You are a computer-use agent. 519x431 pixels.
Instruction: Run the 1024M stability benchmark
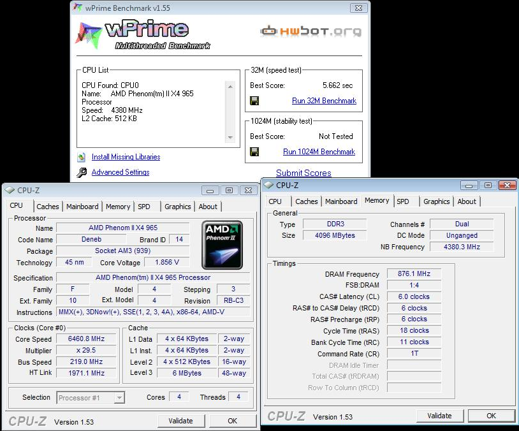(x=319, y=152)
